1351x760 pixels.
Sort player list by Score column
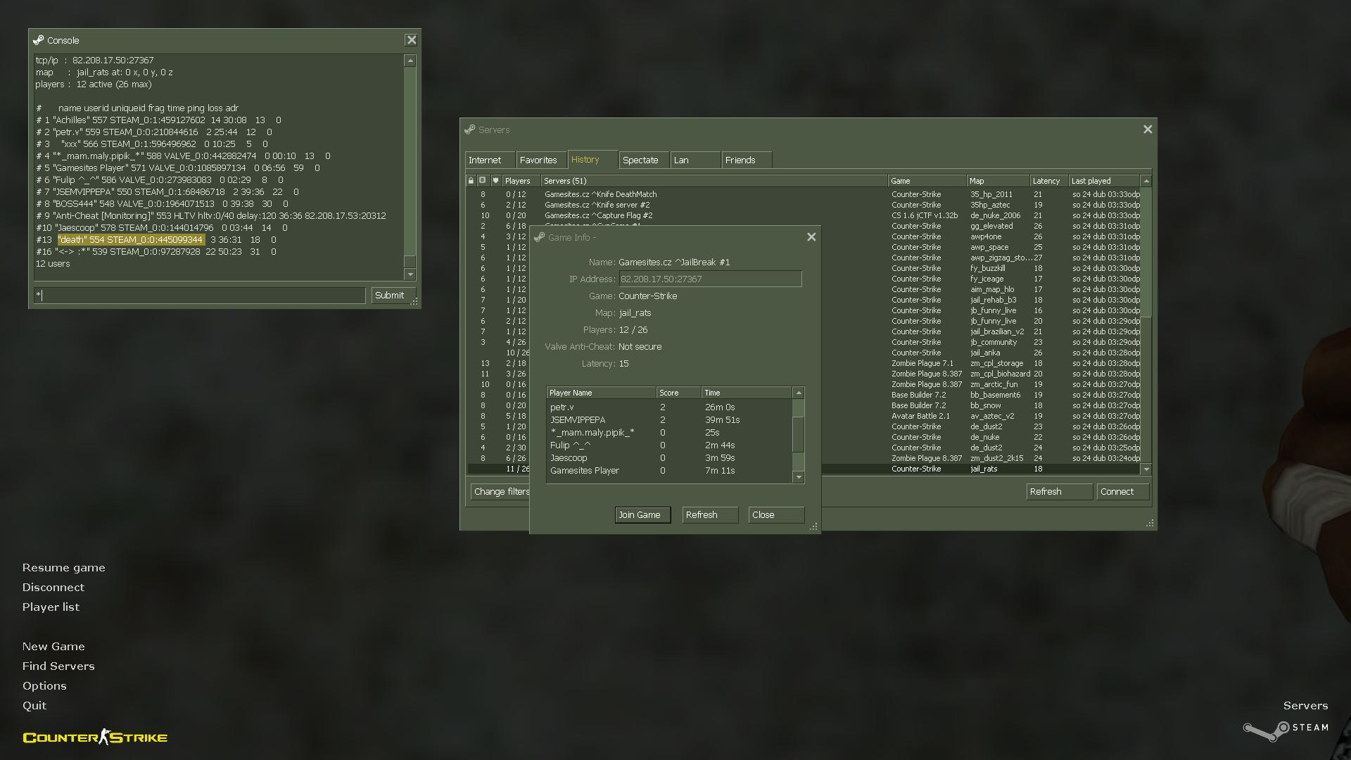pyautogui.click(x=678, y=393)
